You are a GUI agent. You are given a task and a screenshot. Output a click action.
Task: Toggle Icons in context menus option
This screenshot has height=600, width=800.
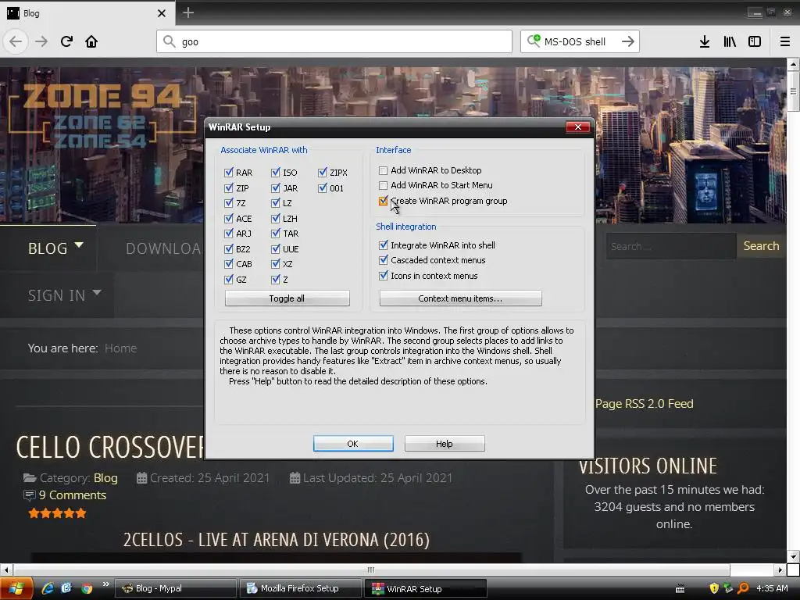point(383,276)
